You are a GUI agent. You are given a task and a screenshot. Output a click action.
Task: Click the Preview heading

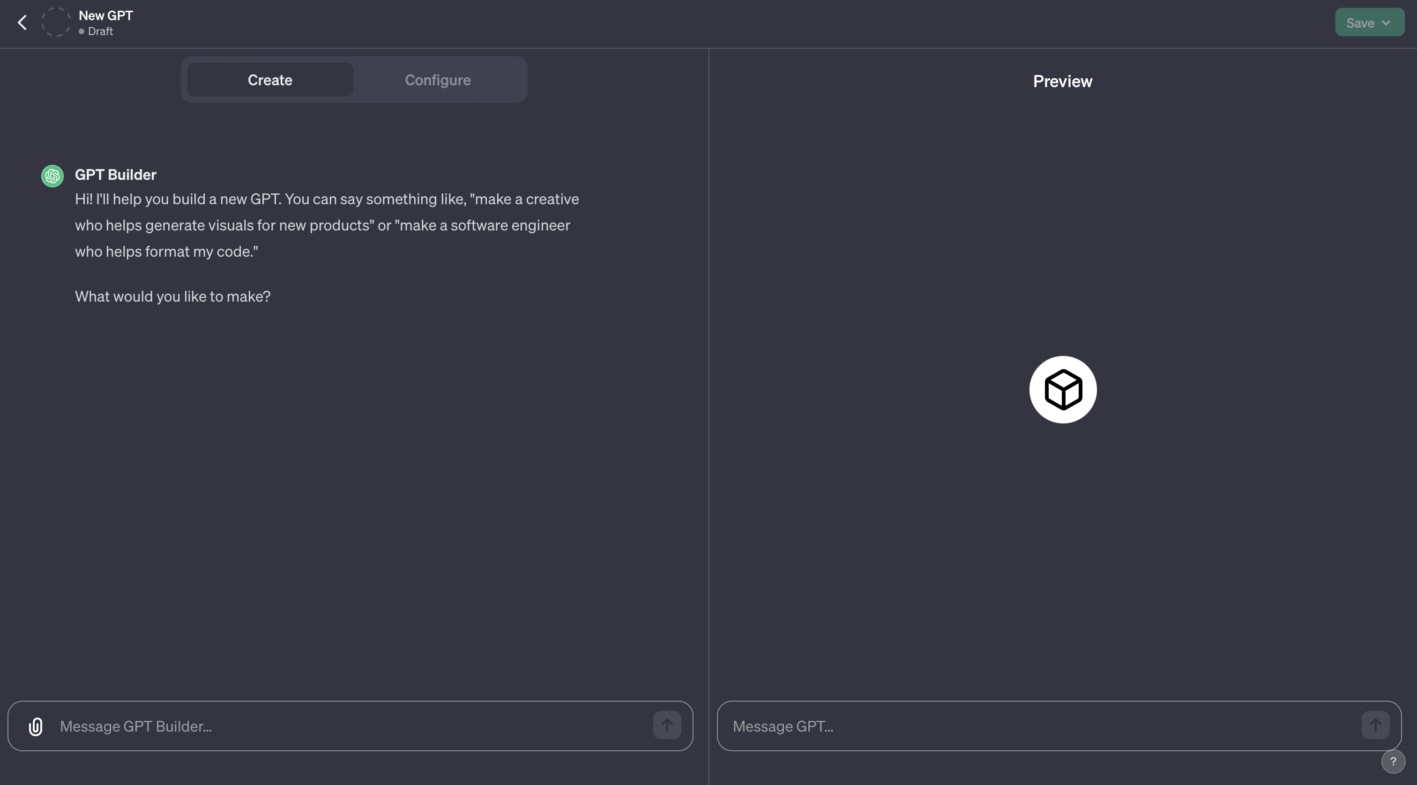(x=1062, y=81)
